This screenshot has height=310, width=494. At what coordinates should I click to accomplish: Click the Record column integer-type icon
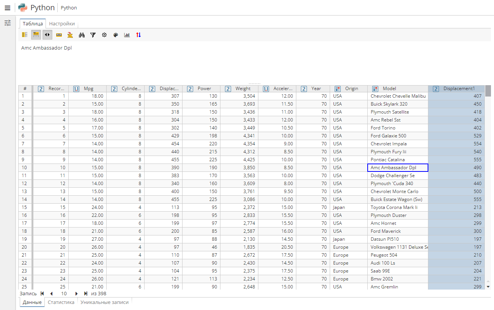tap(41, 89)
